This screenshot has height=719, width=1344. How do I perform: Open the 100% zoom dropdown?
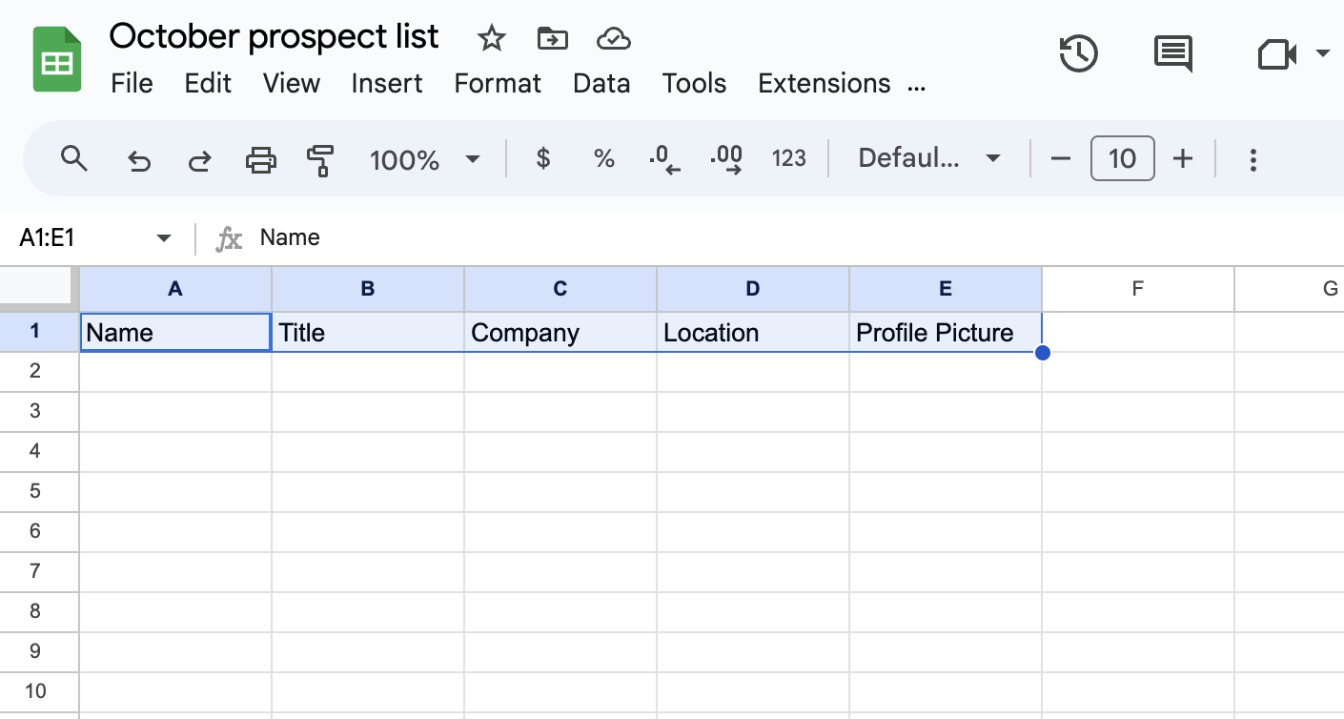(425, 159)
